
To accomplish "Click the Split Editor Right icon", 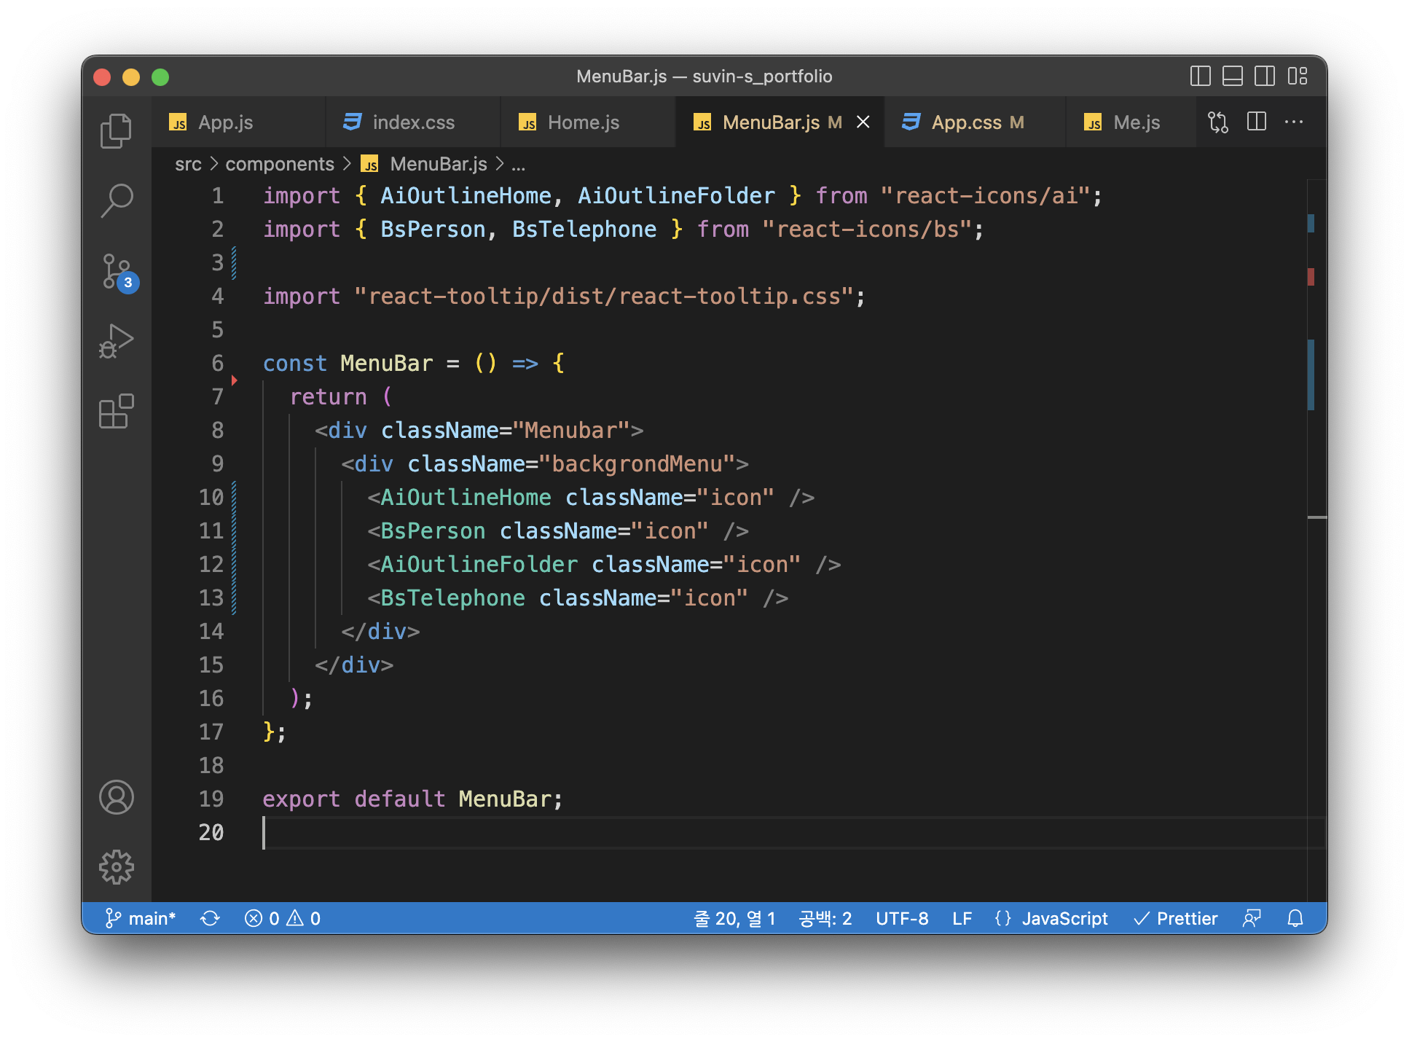I will (x=1257, y=122).
